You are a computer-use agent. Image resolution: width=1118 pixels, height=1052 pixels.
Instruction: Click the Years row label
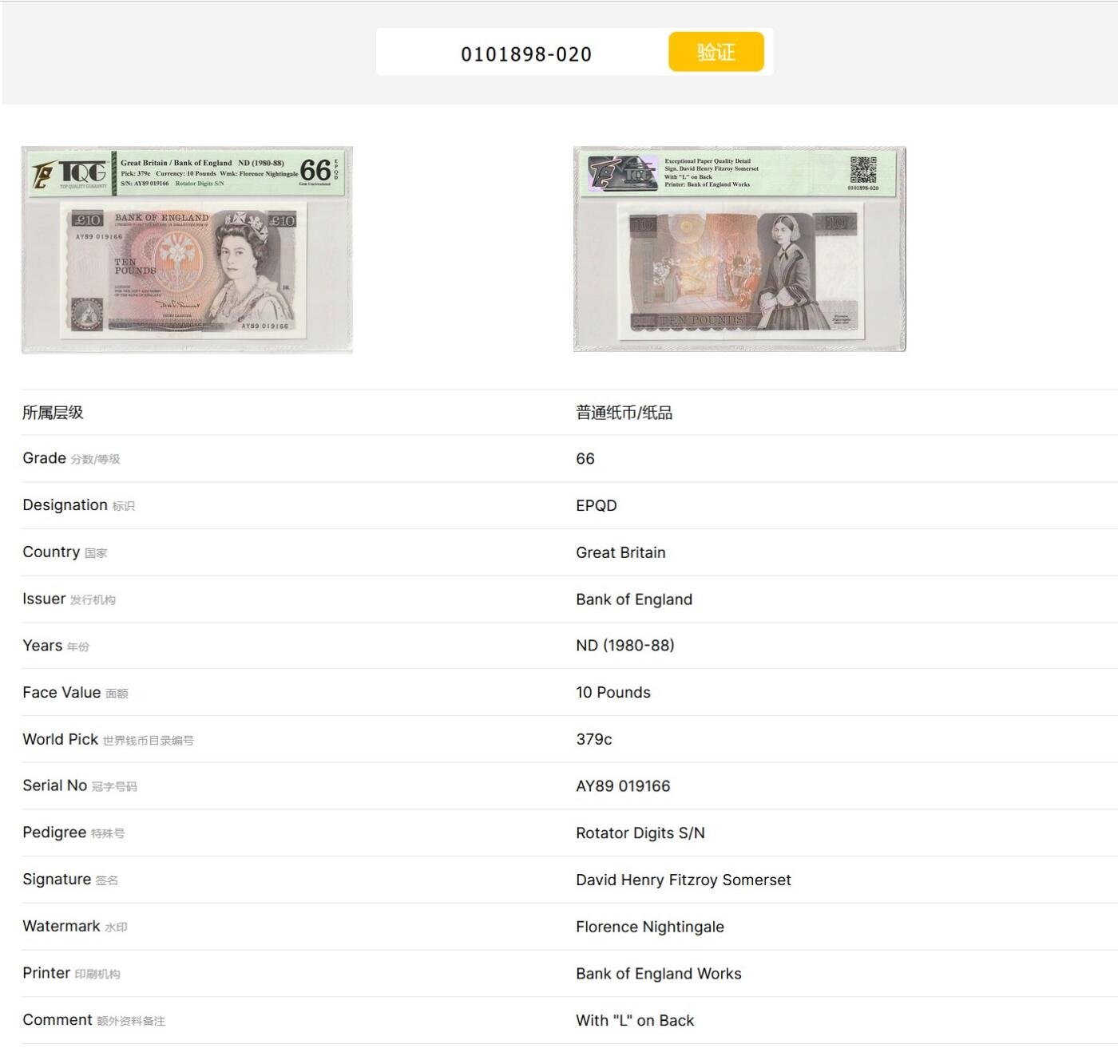[x=56, y=646]
